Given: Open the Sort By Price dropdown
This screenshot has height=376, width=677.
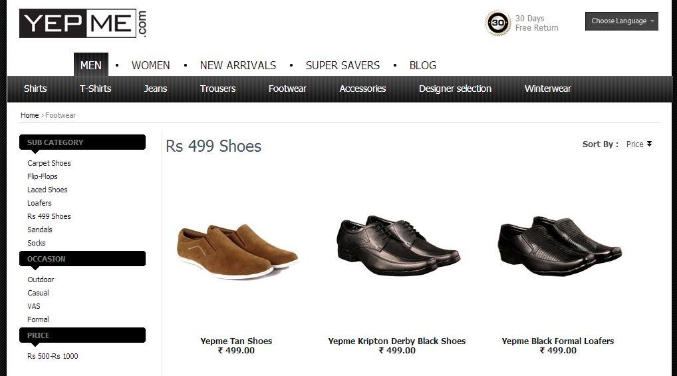Looking at the screenshot, I should (639, 144).
